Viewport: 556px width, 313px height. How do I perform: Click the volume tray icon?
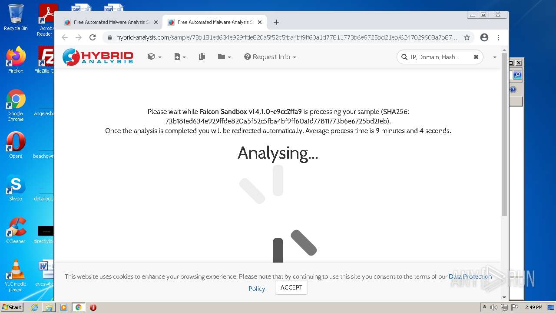coord(494,307)
